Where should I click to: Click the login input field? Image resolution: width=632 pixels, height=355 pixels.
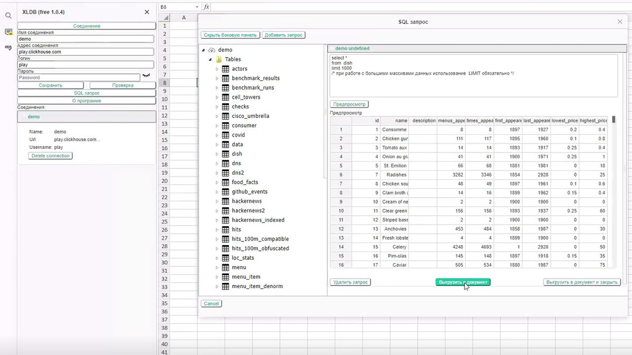point(86,65)
